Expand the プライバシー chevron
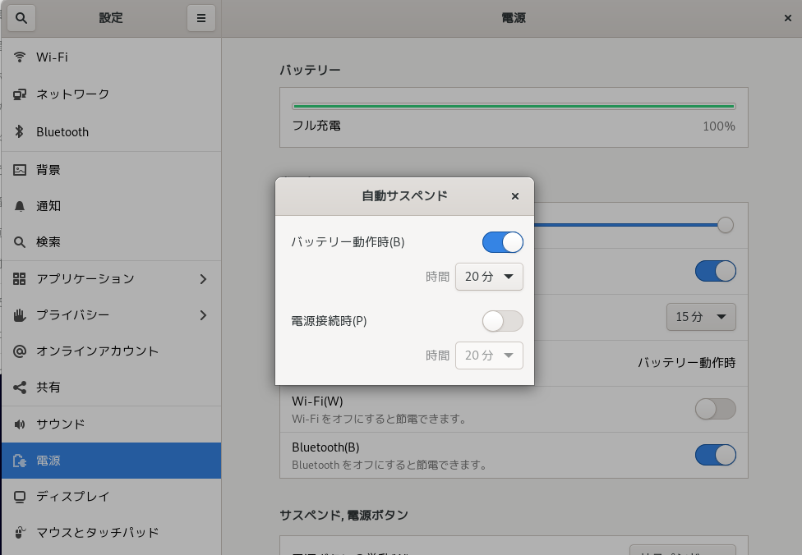Viewport: 802px width, 555px height. tap(203, 315)
